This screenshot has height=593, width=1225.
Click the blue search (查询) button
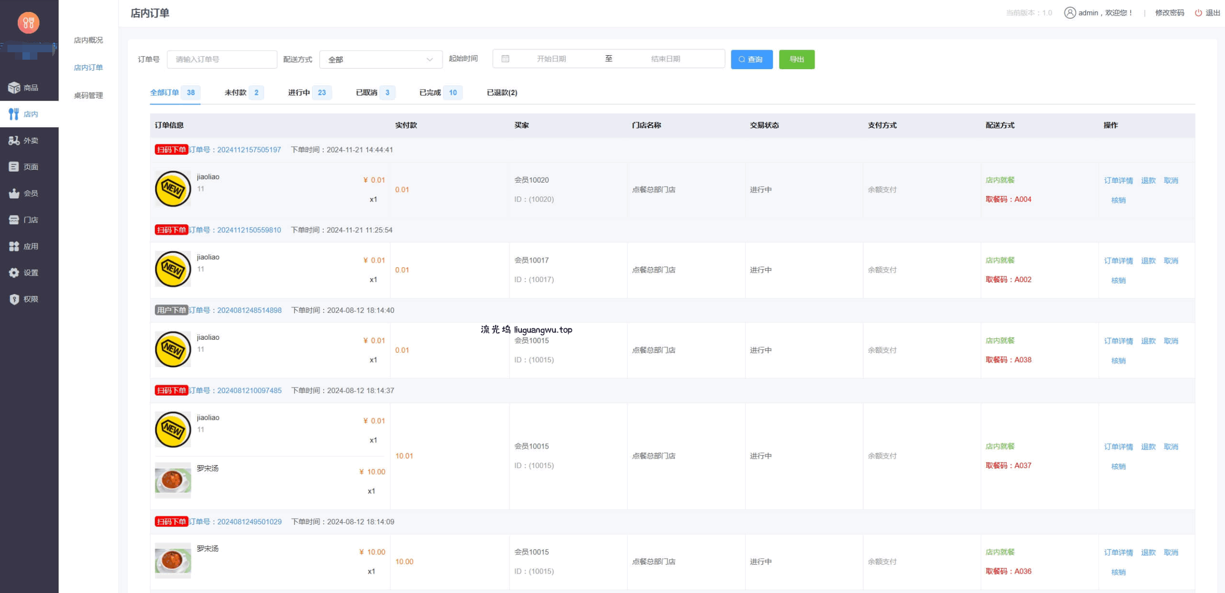[751, 60]
